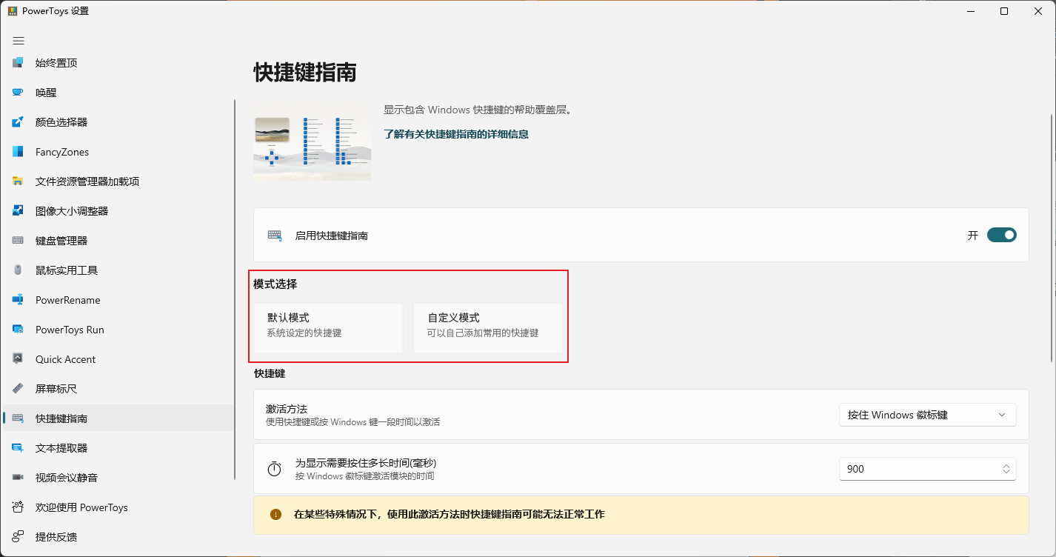Viewport: 1056px width, 557px height.
Task: Click the Quick Accent sidebar icon
Action: coord(19,359)
